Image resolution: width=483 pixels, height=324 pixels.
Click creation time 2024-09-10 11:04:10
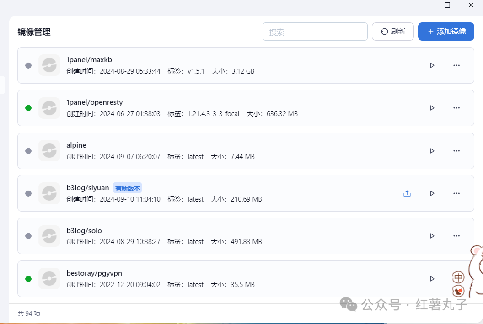(x=130, y=199)
